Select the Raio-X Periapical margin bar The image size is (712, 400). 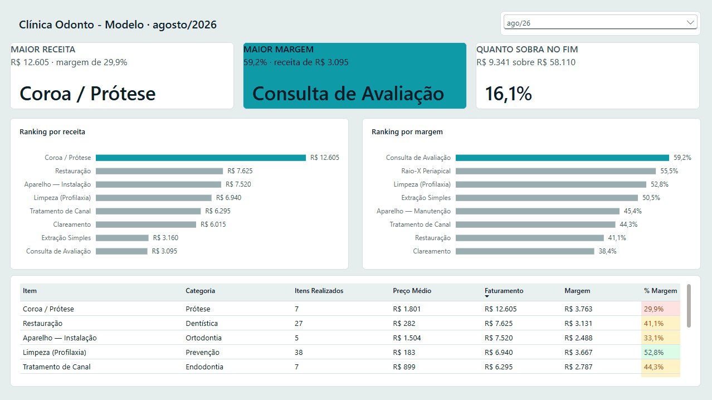tap(555, 171)
